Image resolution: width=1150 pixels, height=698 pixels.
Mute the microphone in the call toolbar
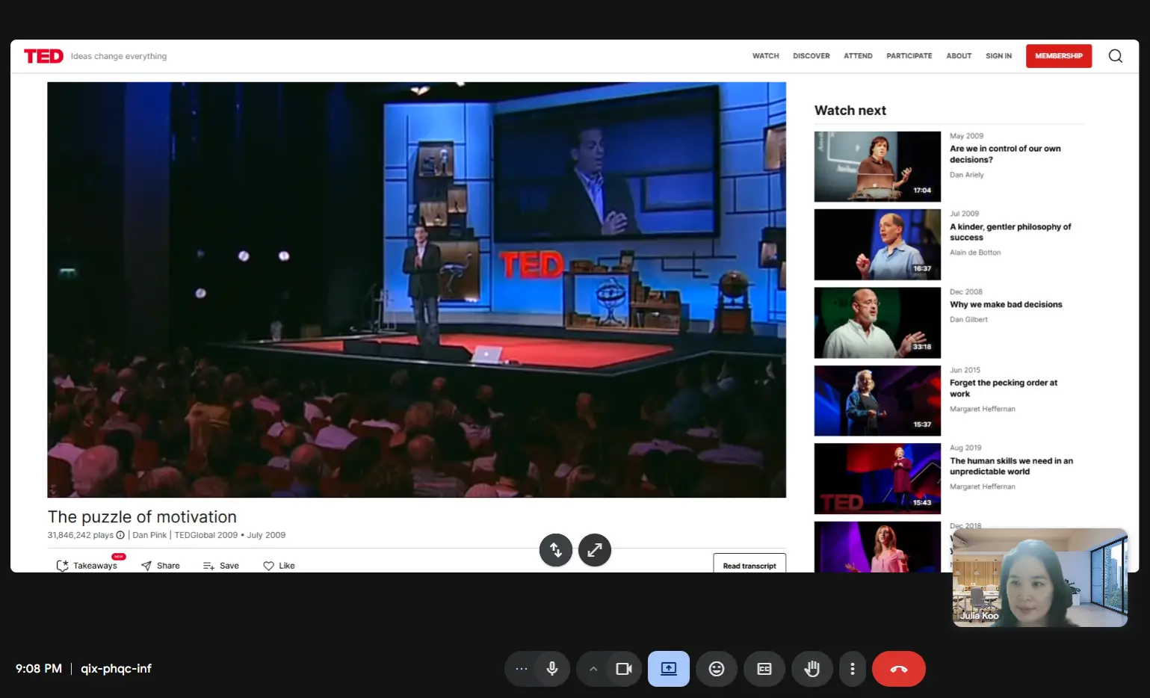click(552, 669)
